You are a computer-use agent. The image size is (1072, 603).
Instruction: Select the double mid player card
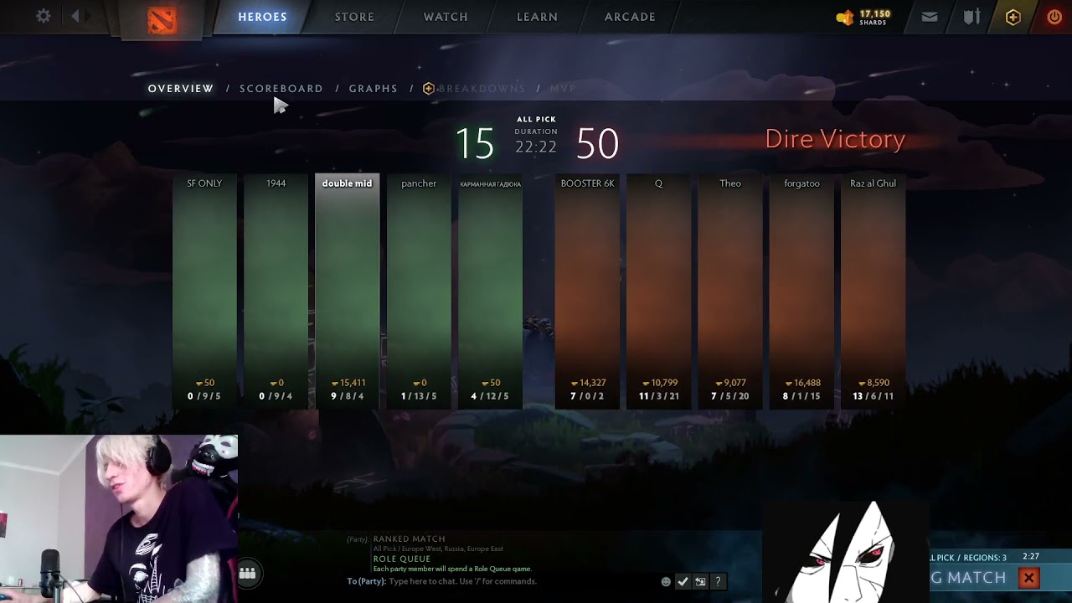pyautogui.click(x=348, y=291)
